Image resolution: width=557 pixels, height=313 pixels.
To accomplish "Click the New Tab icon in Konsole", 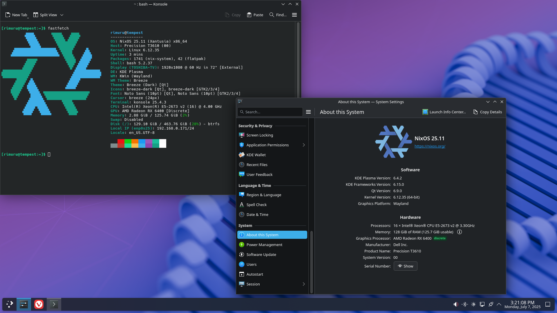I will pyautogui.click(x=8, y=15).
